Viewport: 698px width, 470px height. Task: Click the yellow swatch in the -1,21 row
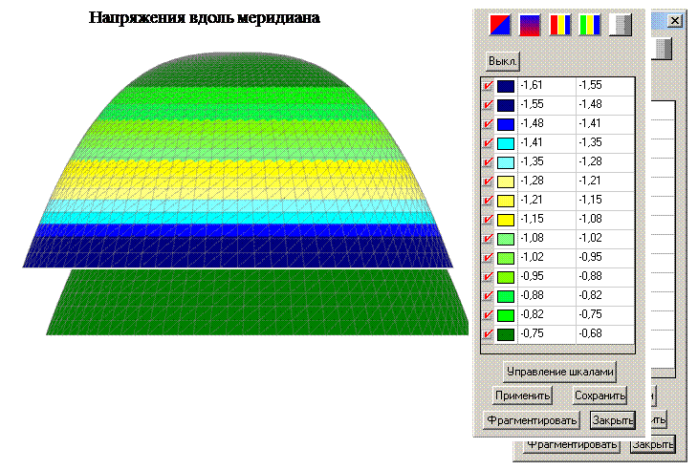(x=506, y=201)
